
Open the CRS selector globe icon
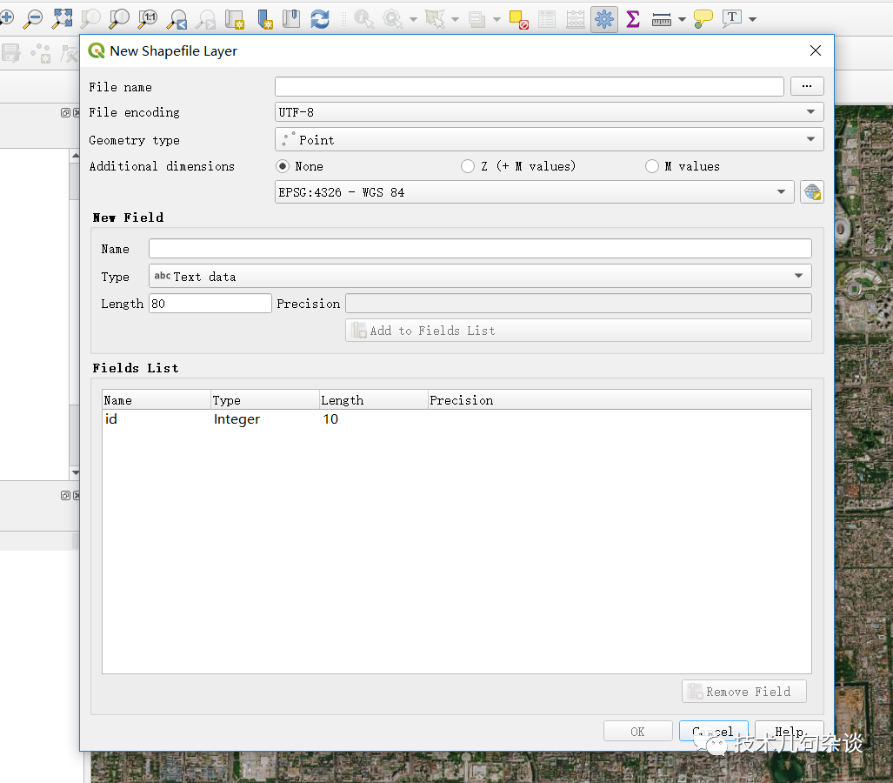point(811,192)
